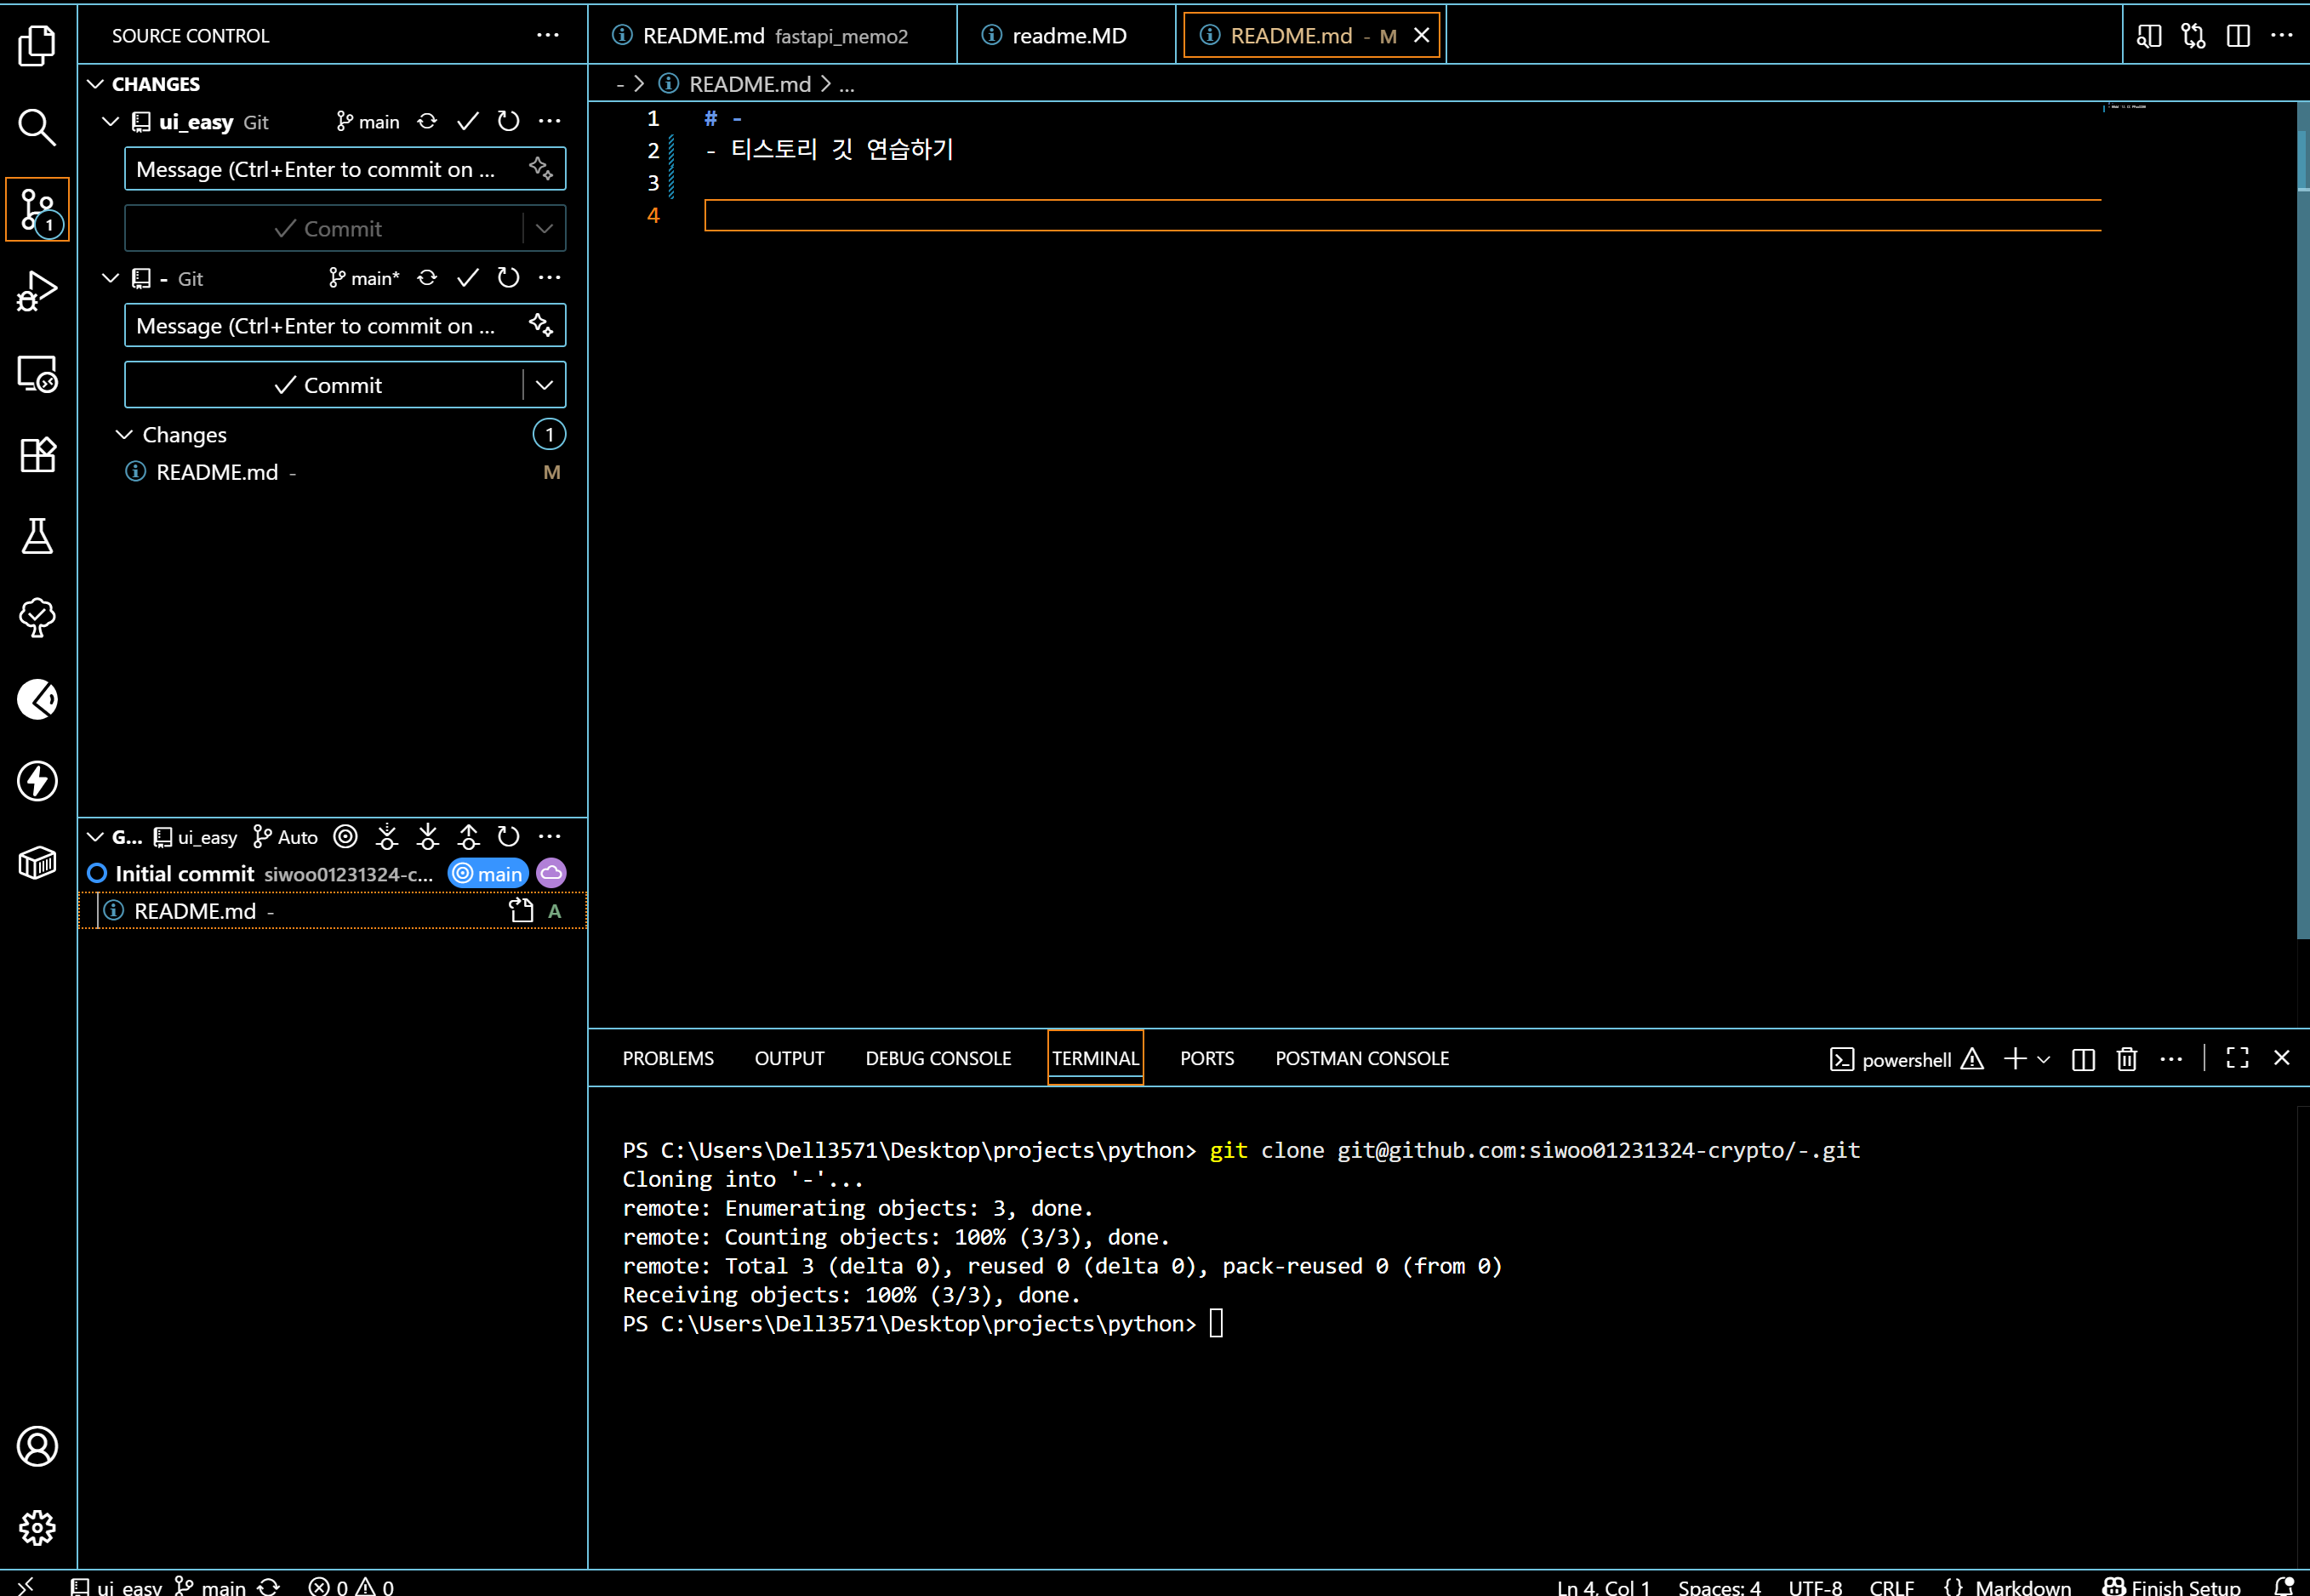Click refresh icon on ui_easy repository
2310x1596 pixels.
tap(508, 121)
